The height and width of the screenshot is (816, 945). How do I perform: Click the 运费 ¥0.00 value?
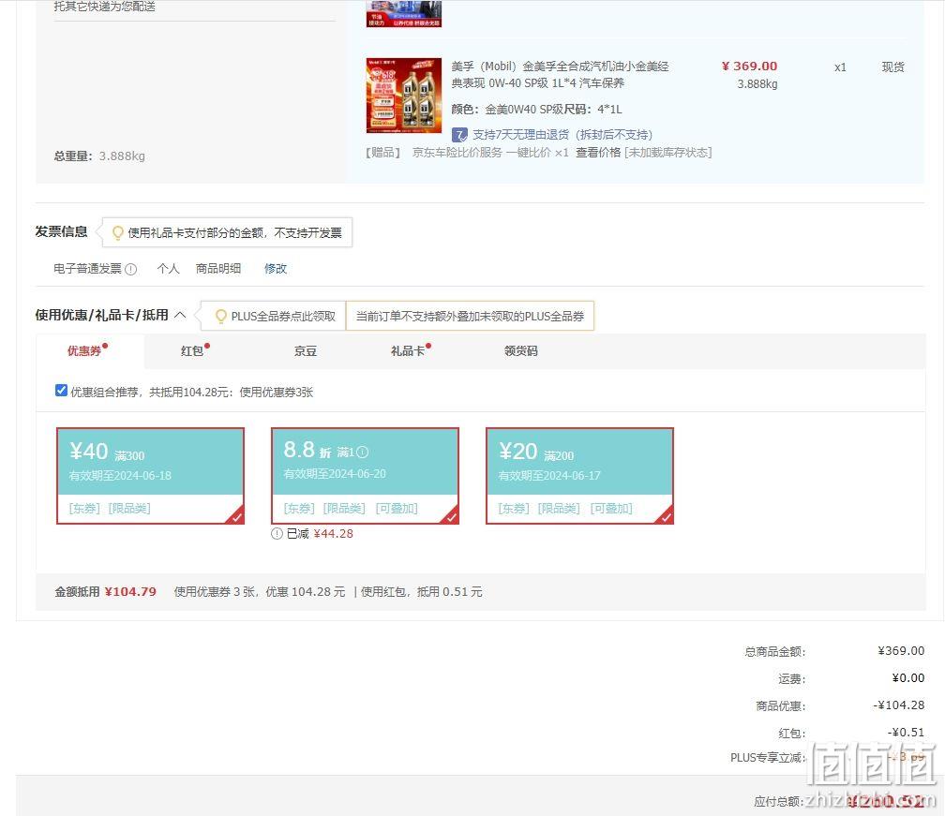pyautogui.click(x=908, y=678)
